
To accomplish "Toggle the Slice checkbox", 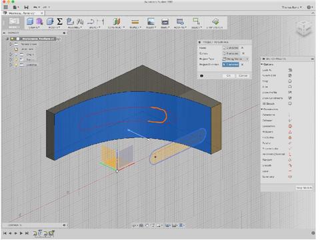I will [290, 87].
